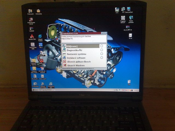
Task: Launch the ScreenShots desktop shortcut
Action: pos(35,84)
